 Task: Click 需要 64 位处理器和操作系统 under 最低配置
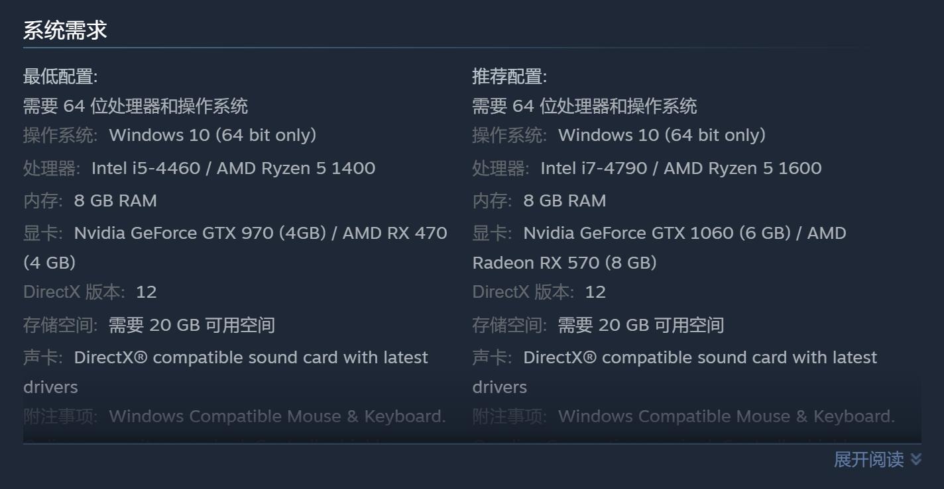(x=135, y=106)
